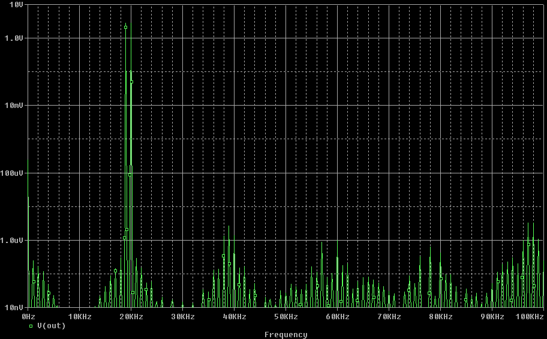Click the 40KHz x-axis tick label

click(235, 316)
